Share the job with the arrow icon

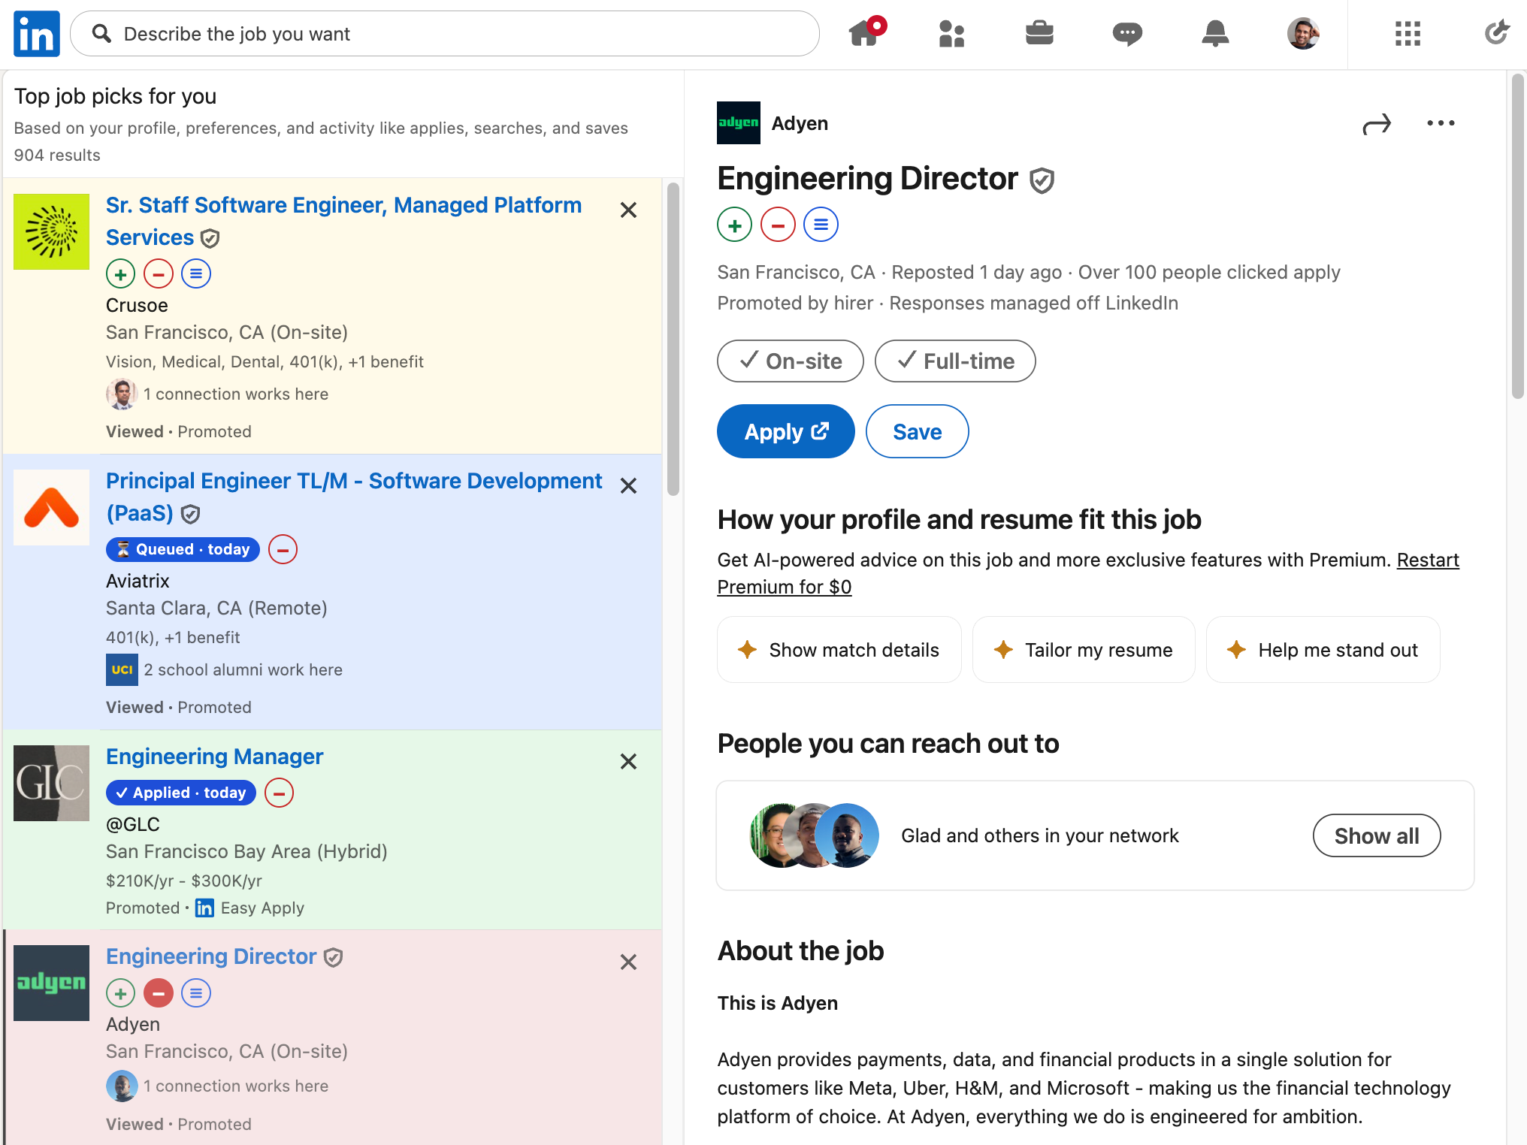1377,124
